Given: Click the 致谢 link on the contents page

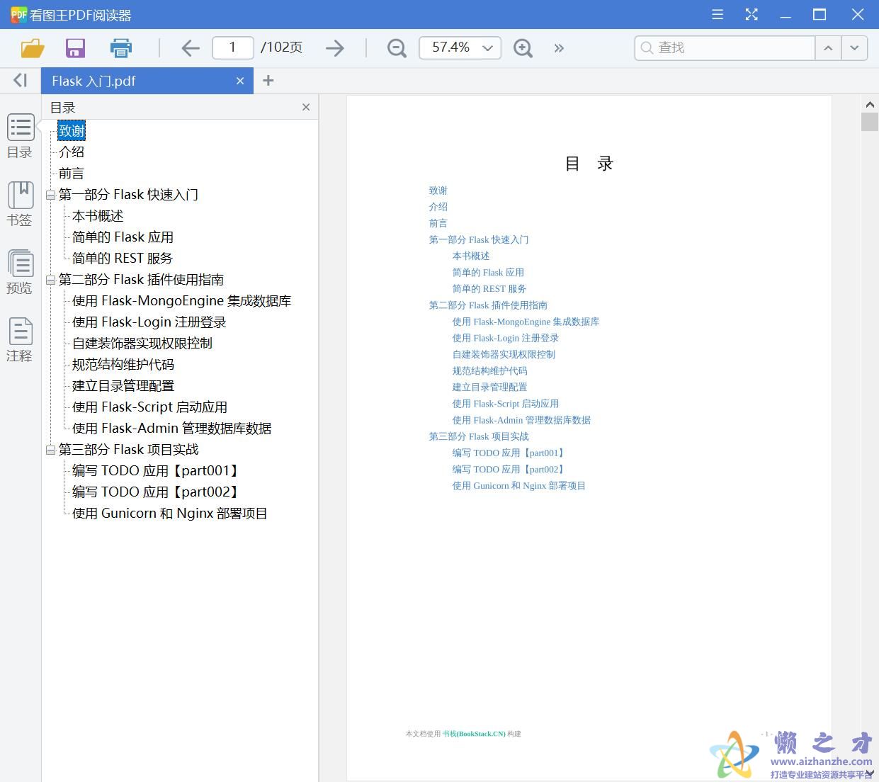Looking at the screenshot, I should pyautogui.click(x=438, y=190).
